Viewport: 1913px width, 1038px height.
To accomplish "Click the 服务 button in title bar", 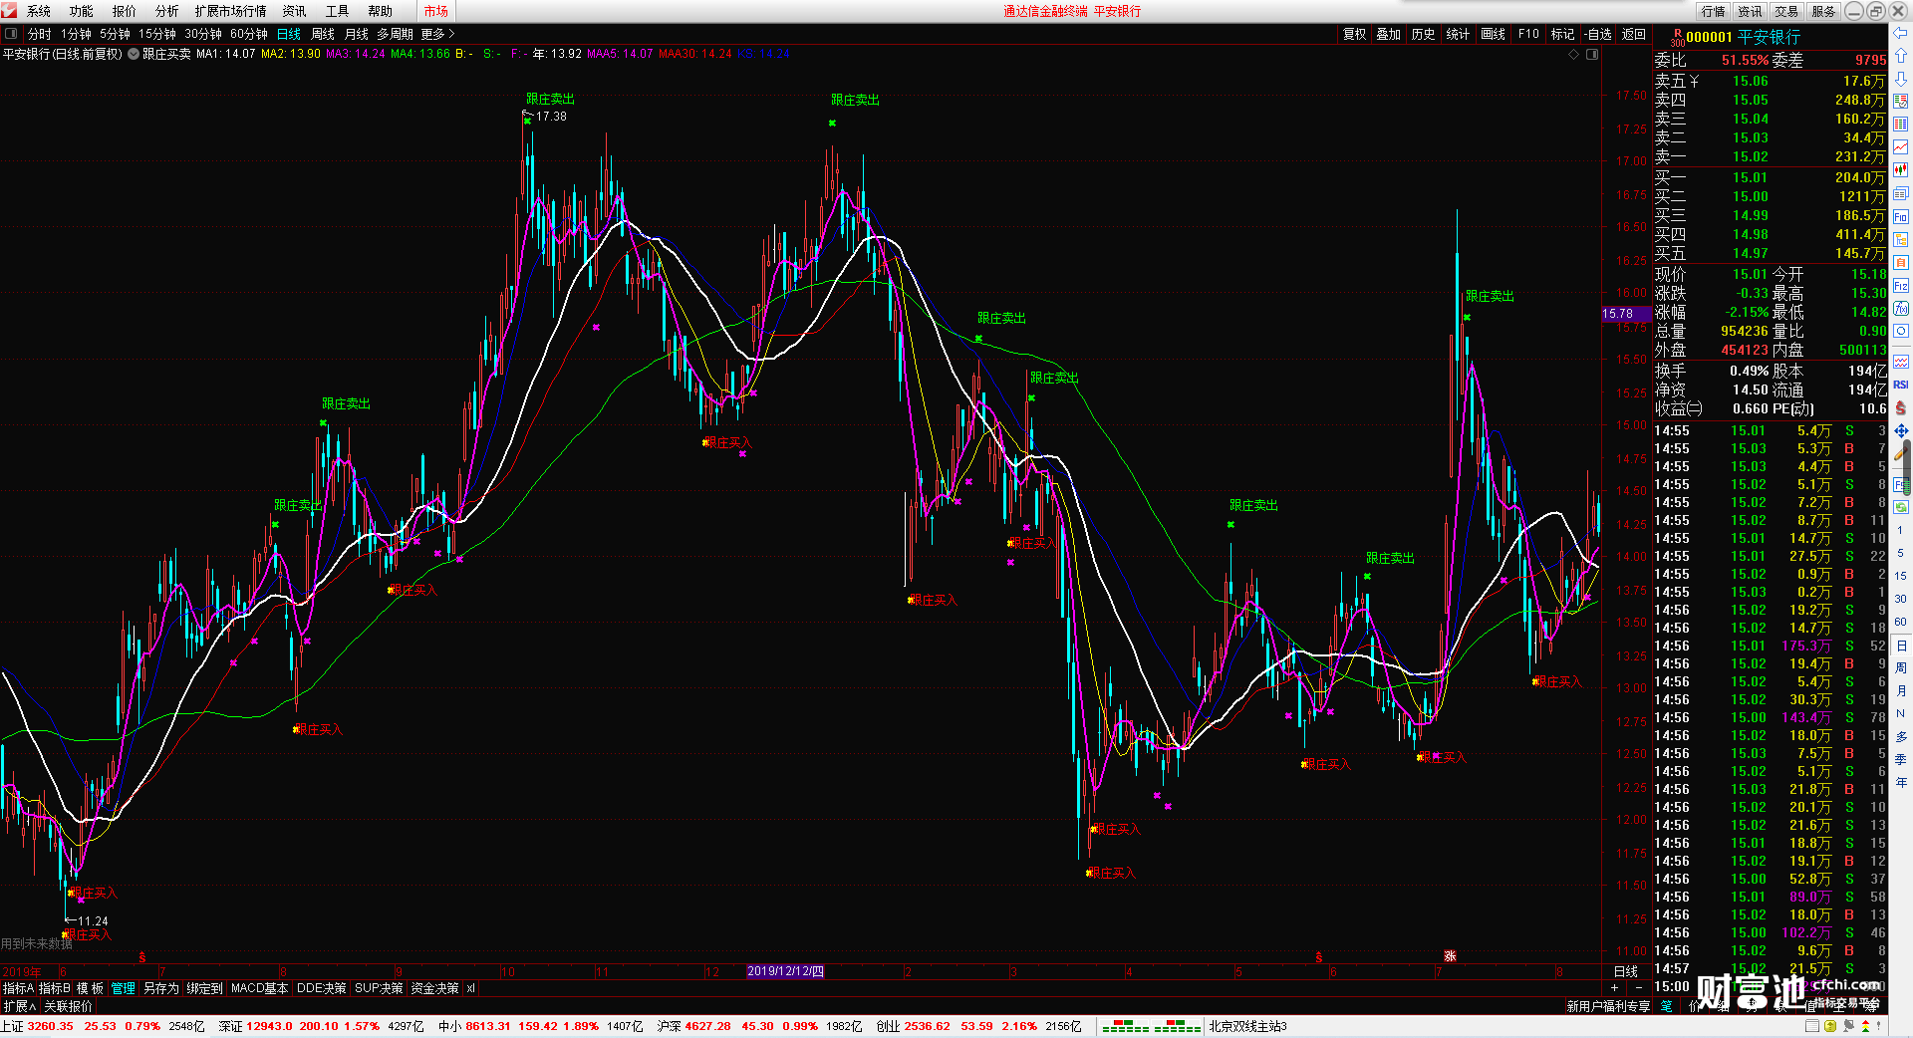I will [1823, 11].
